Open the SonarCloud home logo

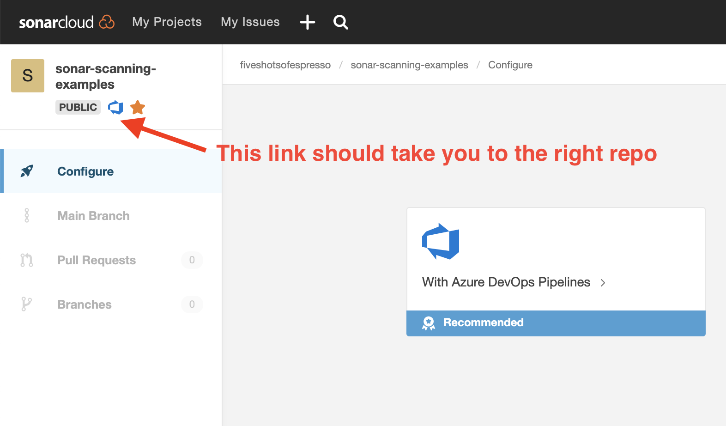coord(67,22)
